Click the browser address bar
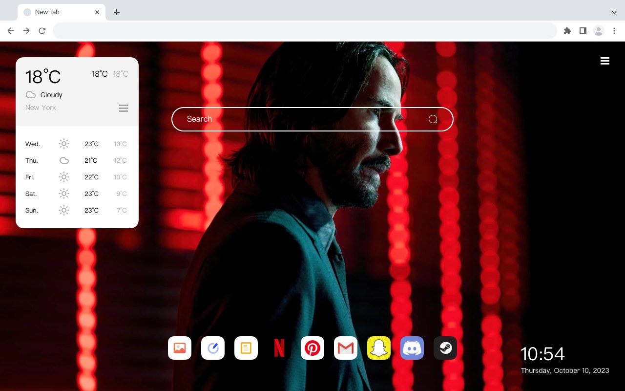 click(x=305, y=31)
